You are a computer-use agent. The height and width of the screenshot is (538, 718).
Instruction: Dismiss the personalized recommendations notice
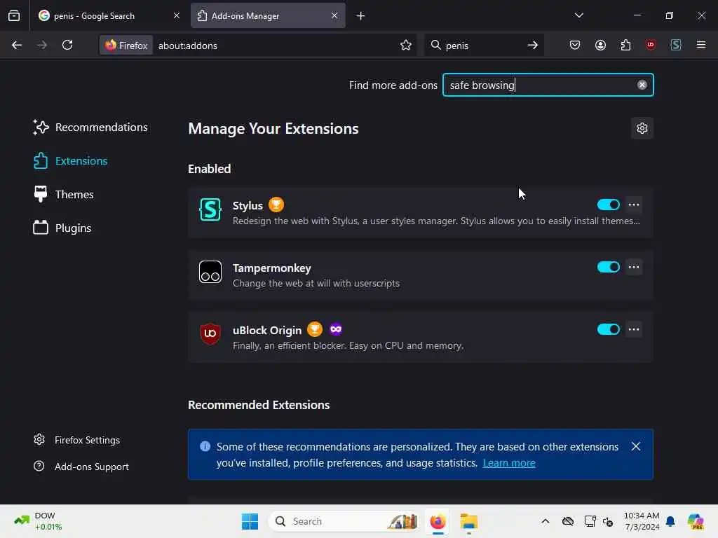coord(635,446)
